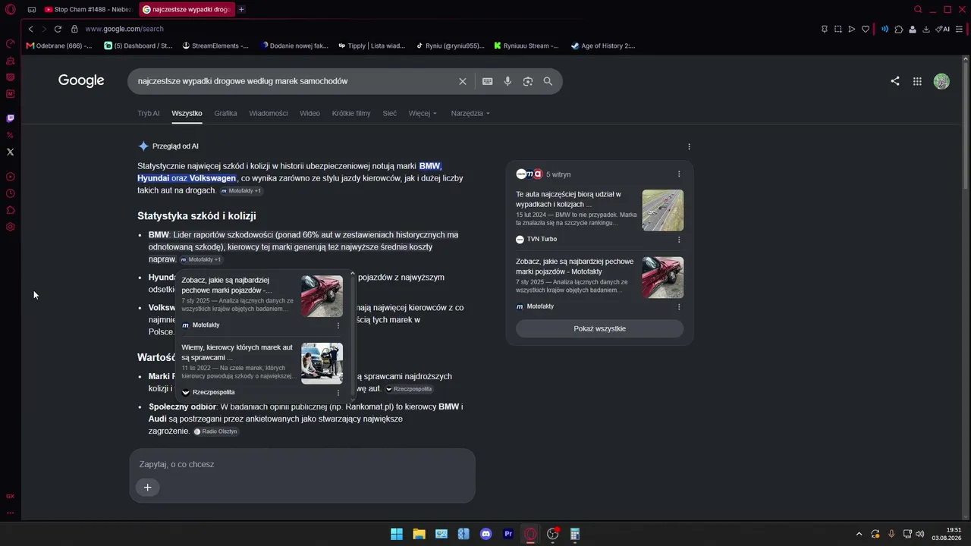The image size is (971, 546).
Task: Open File Explorer from the taskbar
Action: (x=419, y=534)
